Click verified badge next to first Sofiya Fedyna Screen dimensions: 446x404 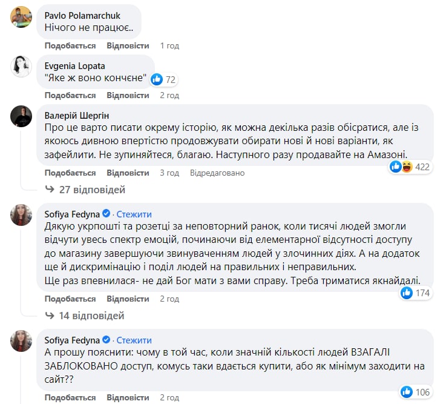point(105,214)
